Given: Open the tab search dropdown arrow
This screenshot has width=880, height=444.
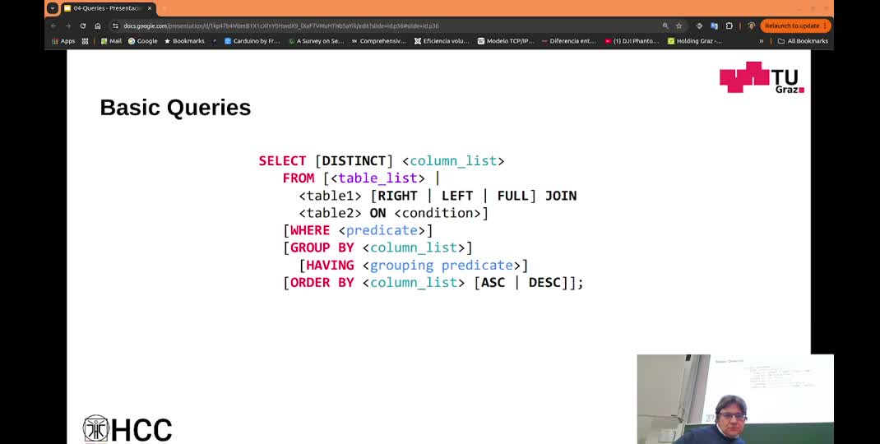Looking at the screenshot, I should (52, 8).
